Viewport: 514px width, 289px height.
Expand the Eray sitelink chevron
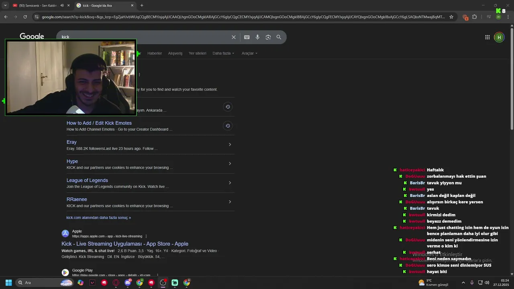[230, 144]
